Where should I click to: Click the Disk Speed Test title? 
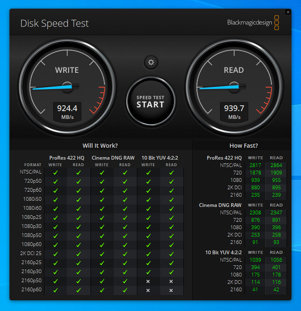(x=55, y=23)
